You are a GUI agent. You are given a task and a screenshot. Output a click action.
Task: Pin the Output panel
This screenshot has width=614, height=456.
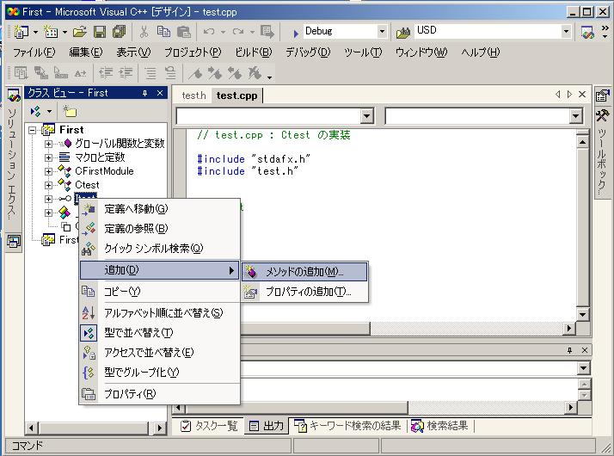[x=570, y=350]
